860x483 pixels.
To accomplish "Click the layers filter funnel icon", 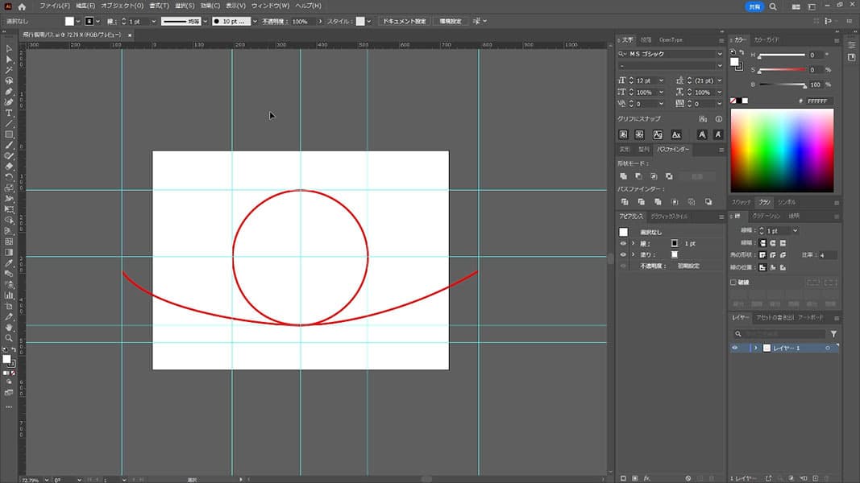I will pos(833,333).
